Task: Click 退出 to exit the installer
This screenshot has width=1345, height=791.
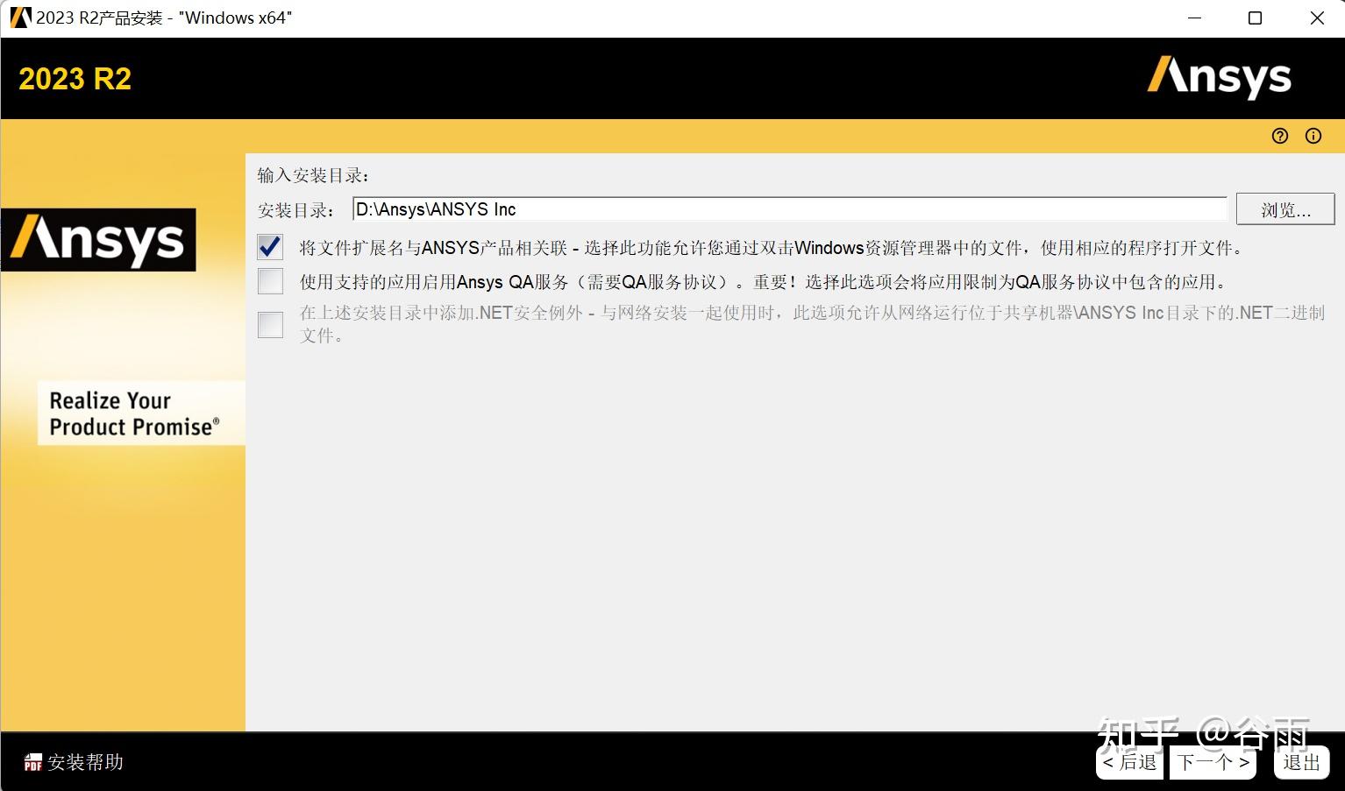Action: coord(1300,762)
